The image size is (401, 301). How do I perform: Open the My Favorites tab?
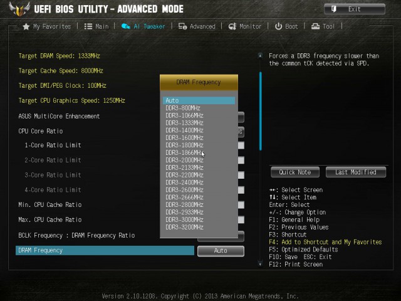tap(47, 26)
